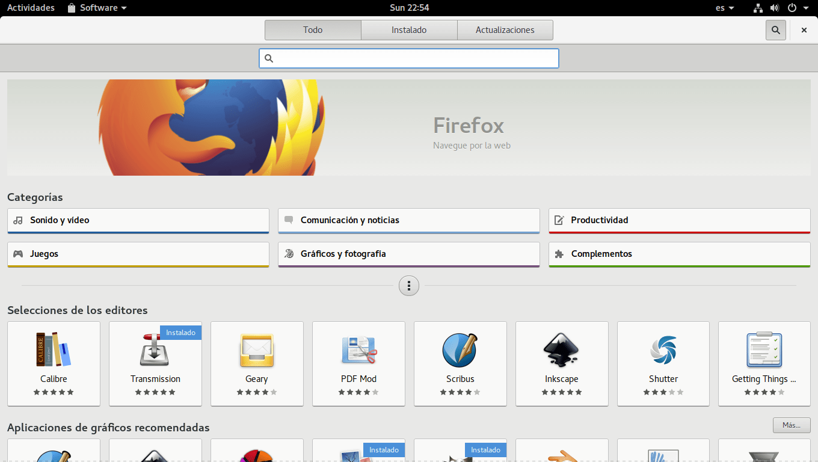The width and height of the screenshot is (818, 462).
Task: Open the Complementos category
Action: (680, 254)
